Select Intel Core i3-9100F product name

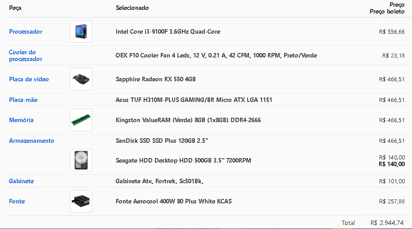(x=168, y=32)
